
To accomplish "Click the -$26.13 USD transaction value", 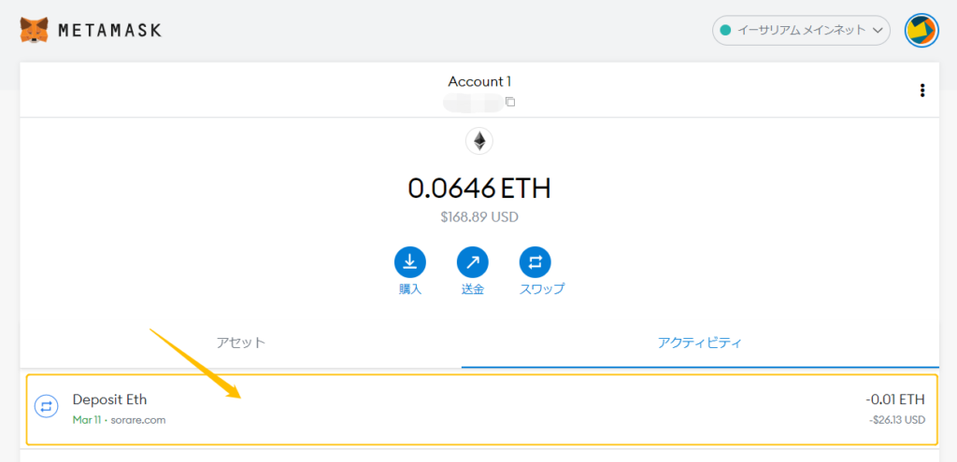I will click(897, 420).
